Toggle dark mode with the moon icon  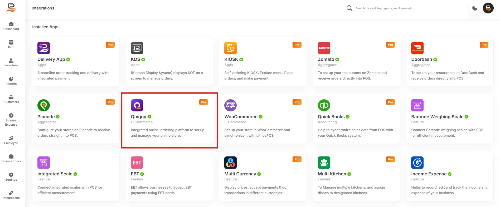pyautogui.click(x=475, y=8)
